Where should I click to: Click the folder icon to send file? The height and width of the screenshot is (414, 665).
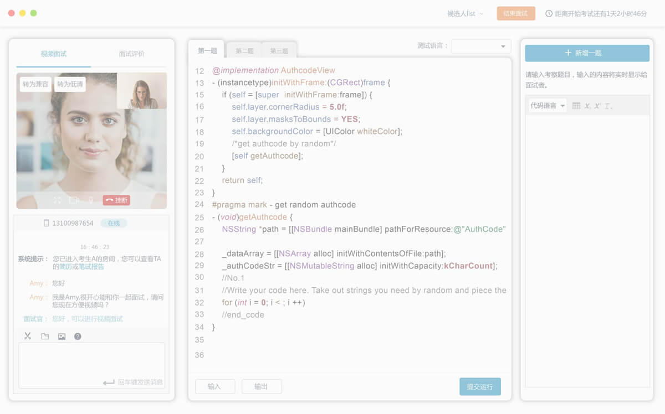pyautogui.click(x=45, y=336)
